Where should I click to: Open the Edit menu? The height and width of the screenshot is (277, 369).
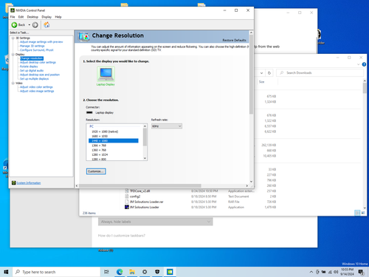tap(21, 17)
